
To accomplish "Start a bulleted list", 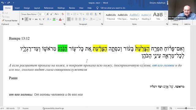I will click(69, 14).
